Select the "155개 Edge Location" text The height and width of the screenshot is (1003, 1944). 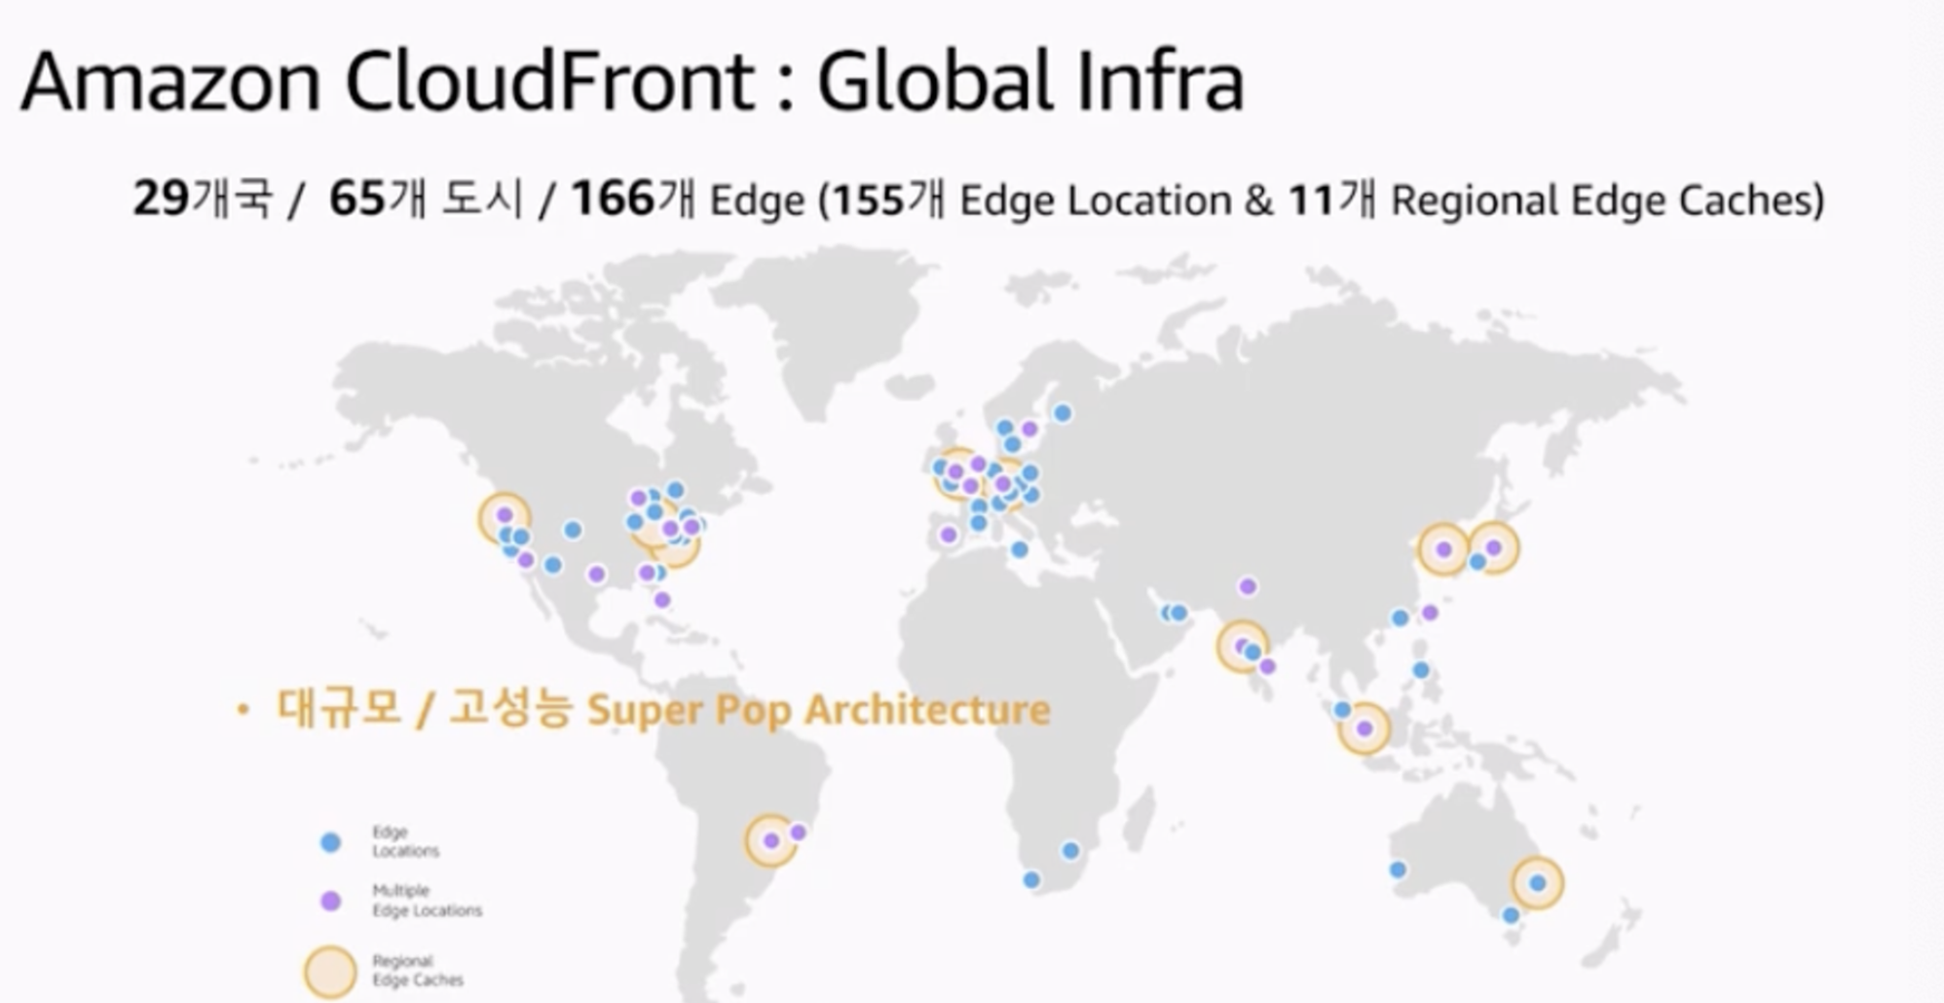pyautogui.click(x=1033, y=199)
